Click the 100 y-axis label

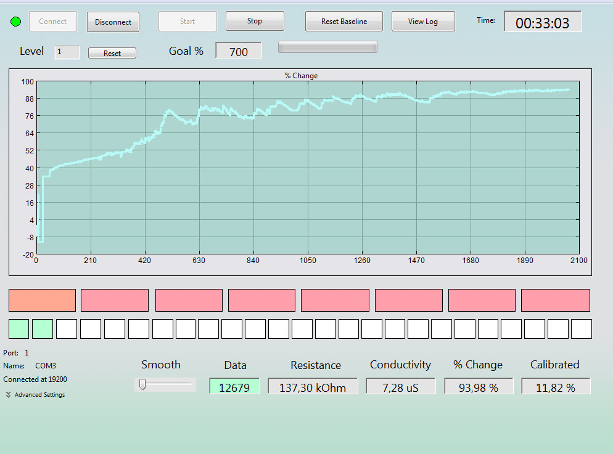(28, 81)
